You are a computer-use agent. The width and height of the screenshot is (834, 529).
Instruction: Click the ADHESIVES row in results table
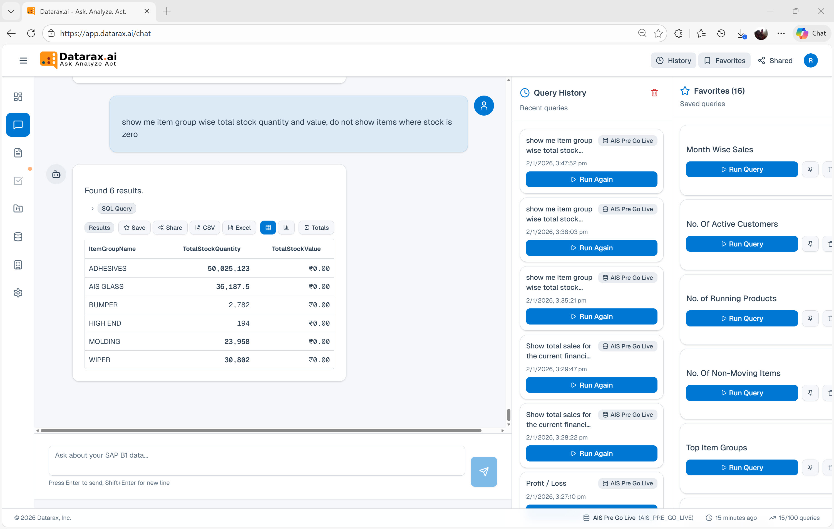pyautogui.click(x=209, y=268)
